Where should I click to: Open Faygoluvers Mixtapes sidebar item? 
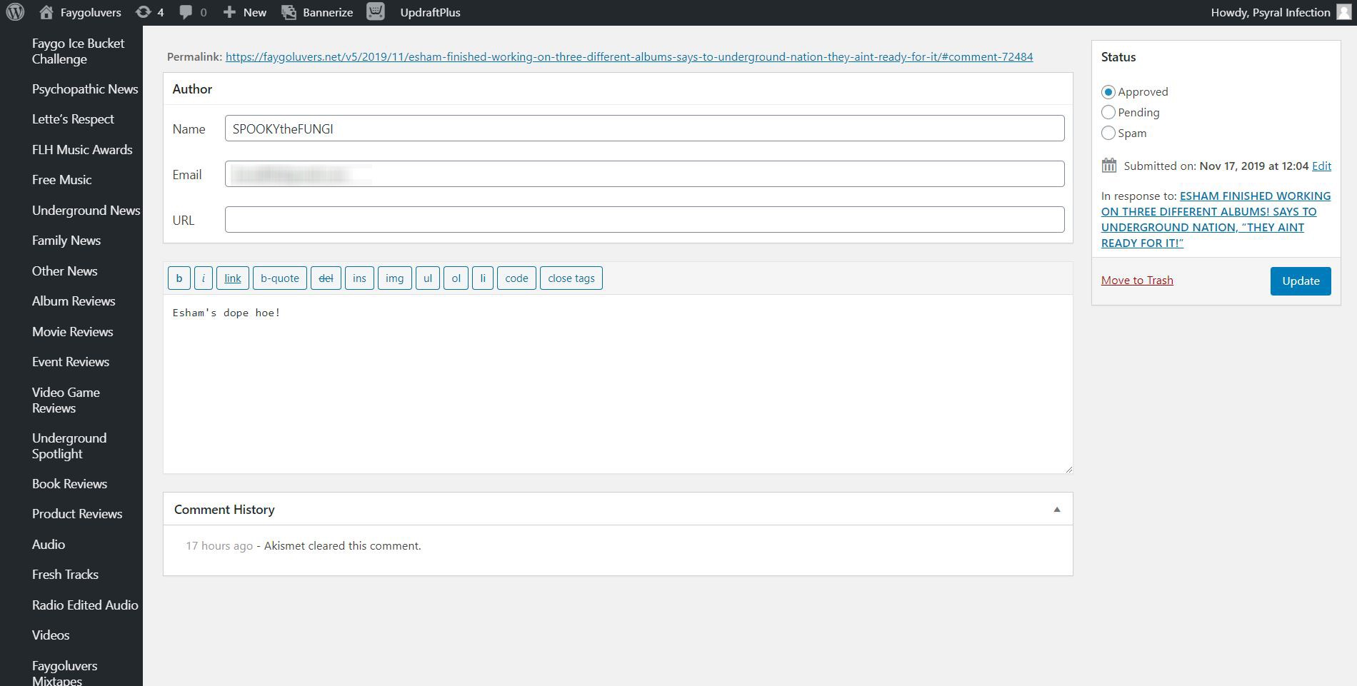point(64,672)
